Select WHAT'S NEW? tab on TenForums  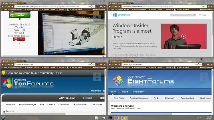pos(67,98)
